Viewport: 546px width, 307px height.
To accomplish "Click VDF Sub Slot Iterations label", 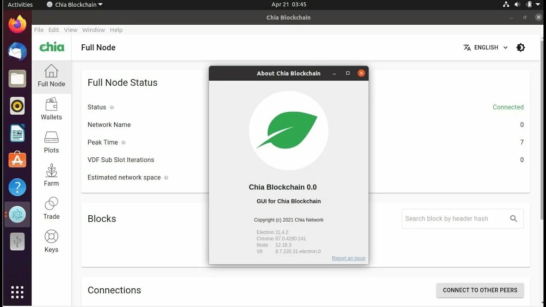I will pyautogui.click(x=121, y=160).
